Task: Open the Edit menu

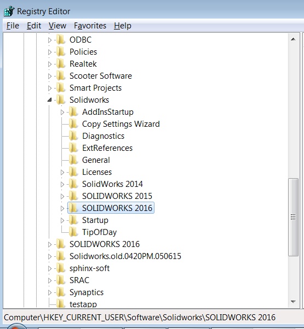Action: (34, 26)
